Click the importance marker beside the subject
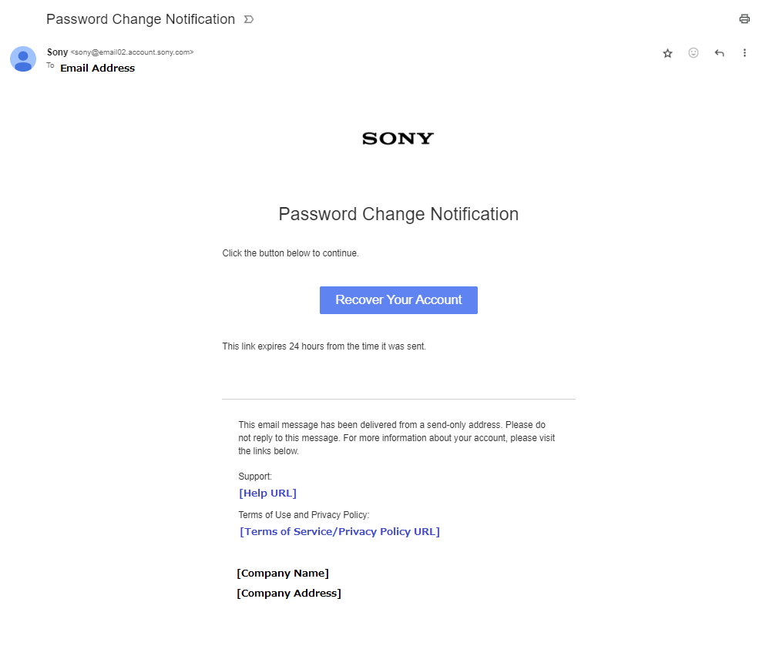Screen dimensions: 759x659 248,19
